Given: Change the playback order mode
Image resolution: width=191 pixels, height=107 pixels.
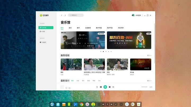Looking at the screenshot, I should coord(97,87).
